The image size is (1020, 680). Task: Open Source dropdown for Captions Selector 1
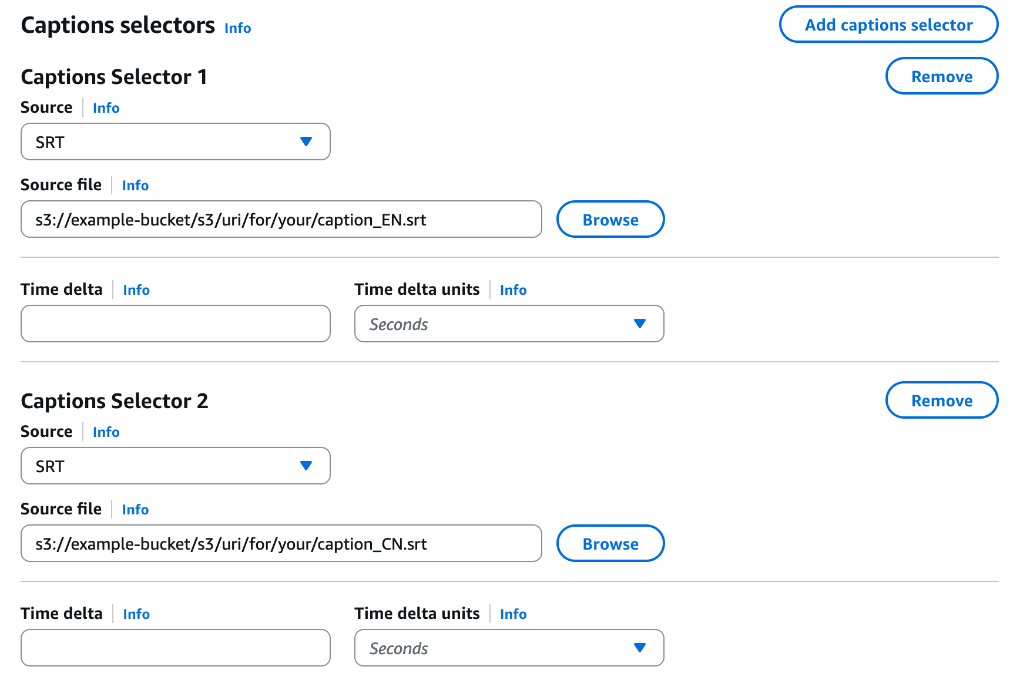(175, 142)
